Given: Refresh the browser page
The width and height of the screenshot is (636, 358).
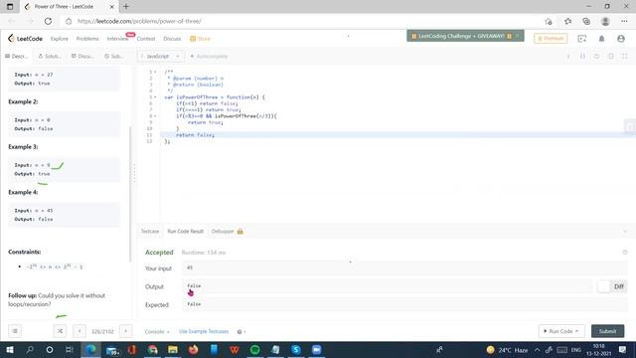Looking at the screenshot, I should pyautogui.click(x=48, y=21).
